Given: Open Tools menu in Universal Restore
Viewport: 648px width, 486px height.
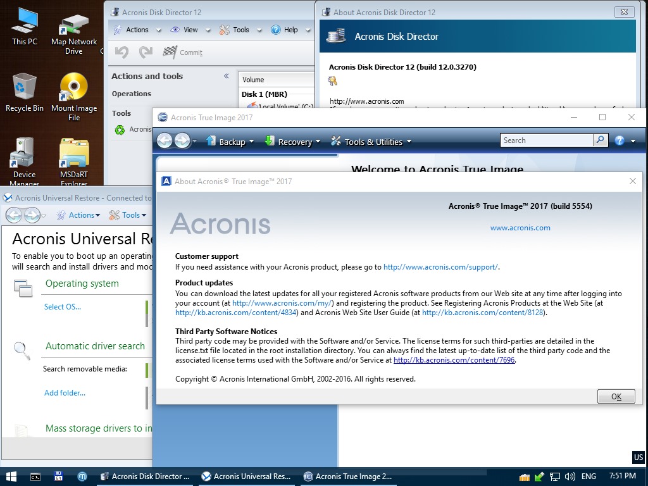Looking at the screenshot, I should click(128, 215).
